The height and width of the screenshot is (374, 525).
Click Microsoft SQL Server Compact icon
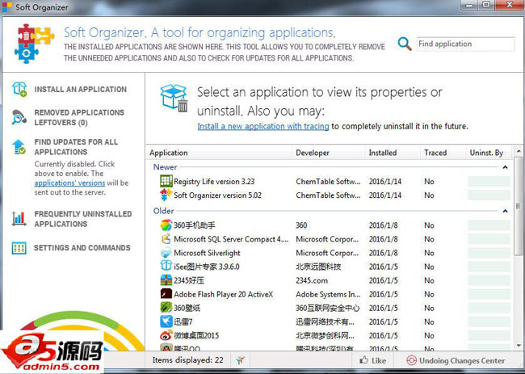[166, 239]
